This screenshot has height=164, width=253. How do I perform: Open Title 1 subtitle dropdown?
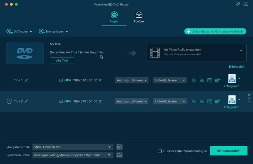pos(170,80)
